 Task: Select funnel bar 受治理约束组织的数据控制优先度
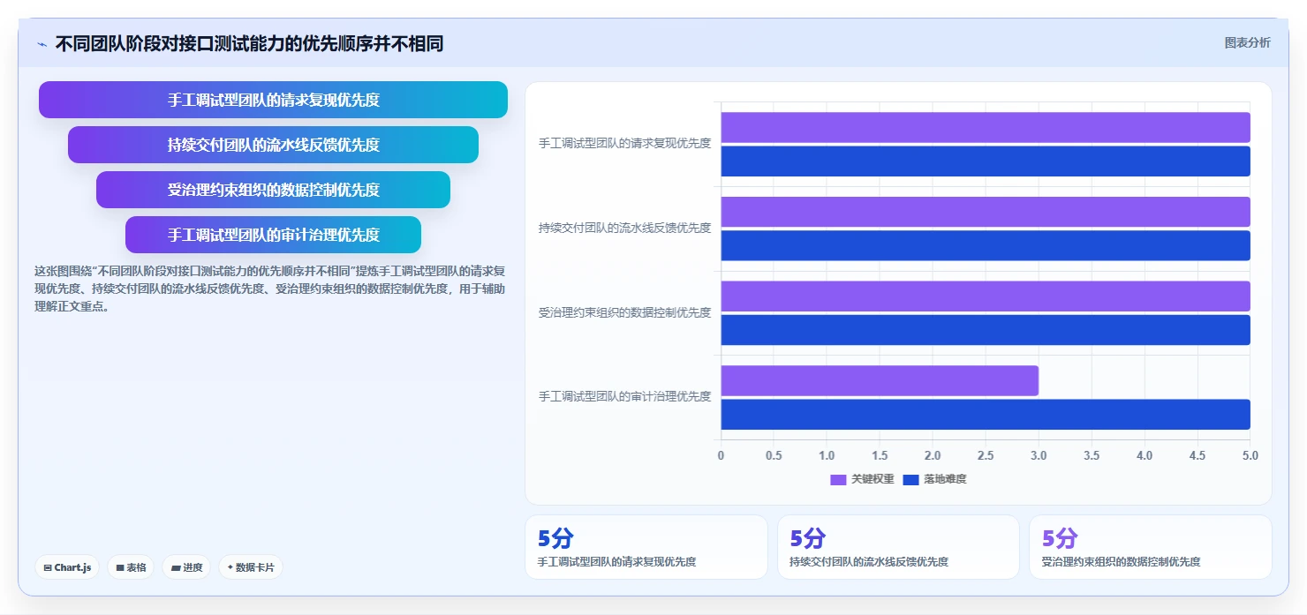(273, 190)
